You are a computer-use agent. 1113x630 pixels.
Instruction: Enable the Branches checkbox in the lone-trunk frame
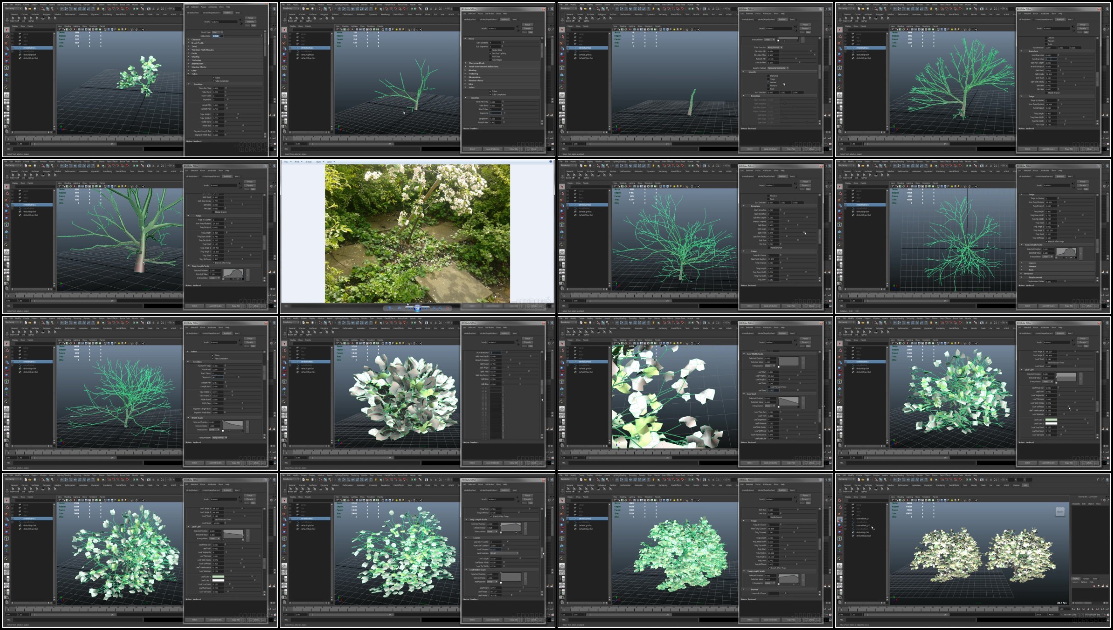click(768, 76)
